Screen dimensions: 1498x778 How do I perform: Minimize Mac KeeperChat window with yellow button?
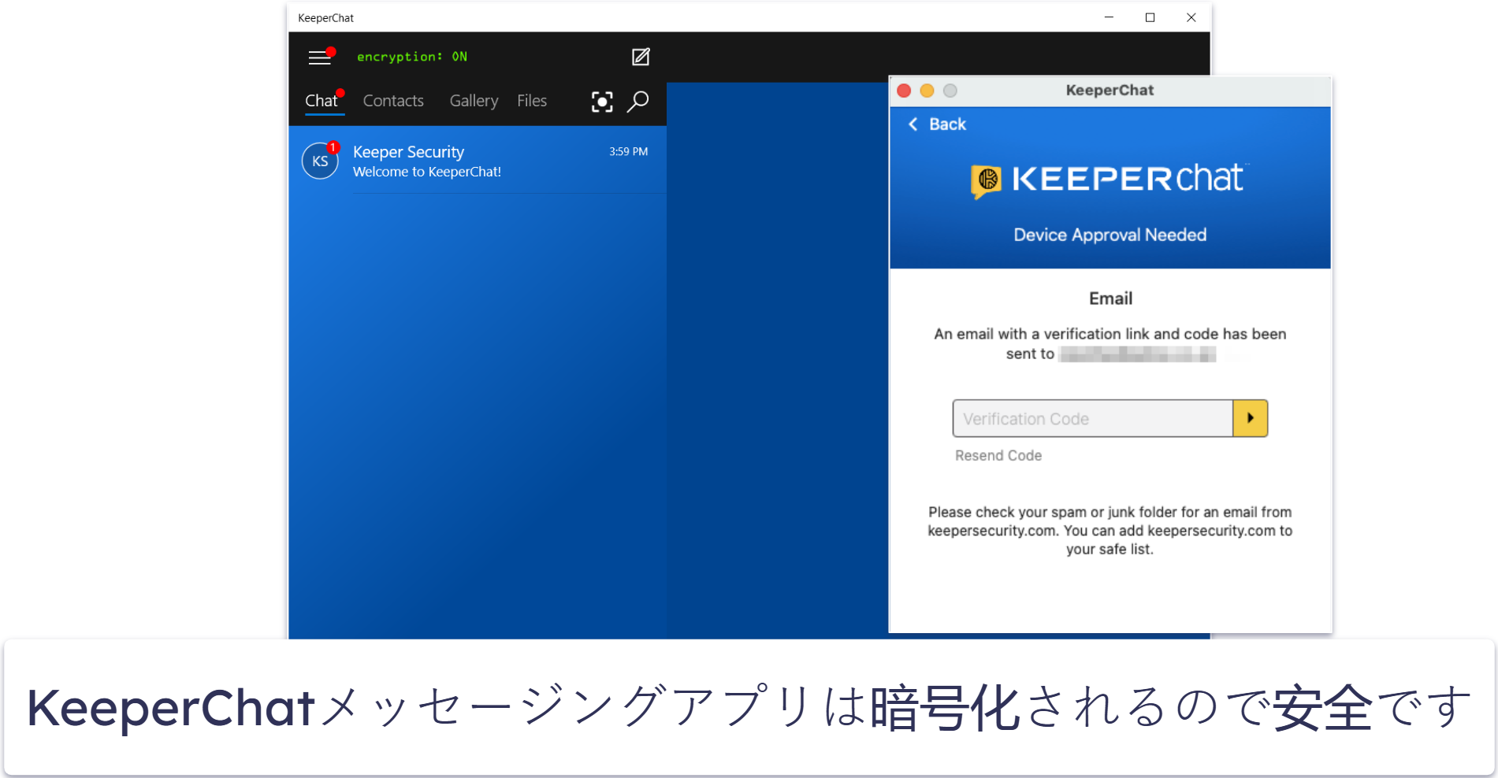coord(927,91)
